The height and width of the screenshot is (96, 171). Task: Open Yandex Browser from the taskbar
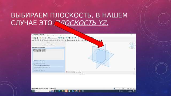coord(66,91)
